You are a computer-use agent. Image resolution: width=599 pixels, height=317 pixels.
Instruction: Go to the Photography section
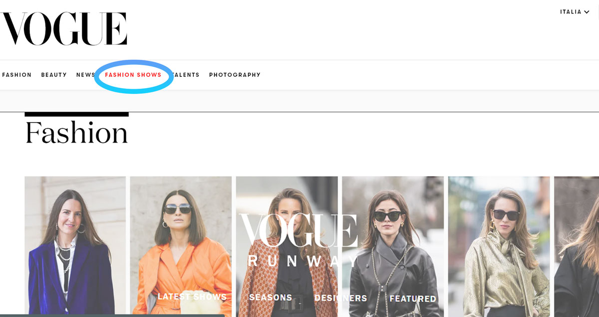(x=235, y=75)
